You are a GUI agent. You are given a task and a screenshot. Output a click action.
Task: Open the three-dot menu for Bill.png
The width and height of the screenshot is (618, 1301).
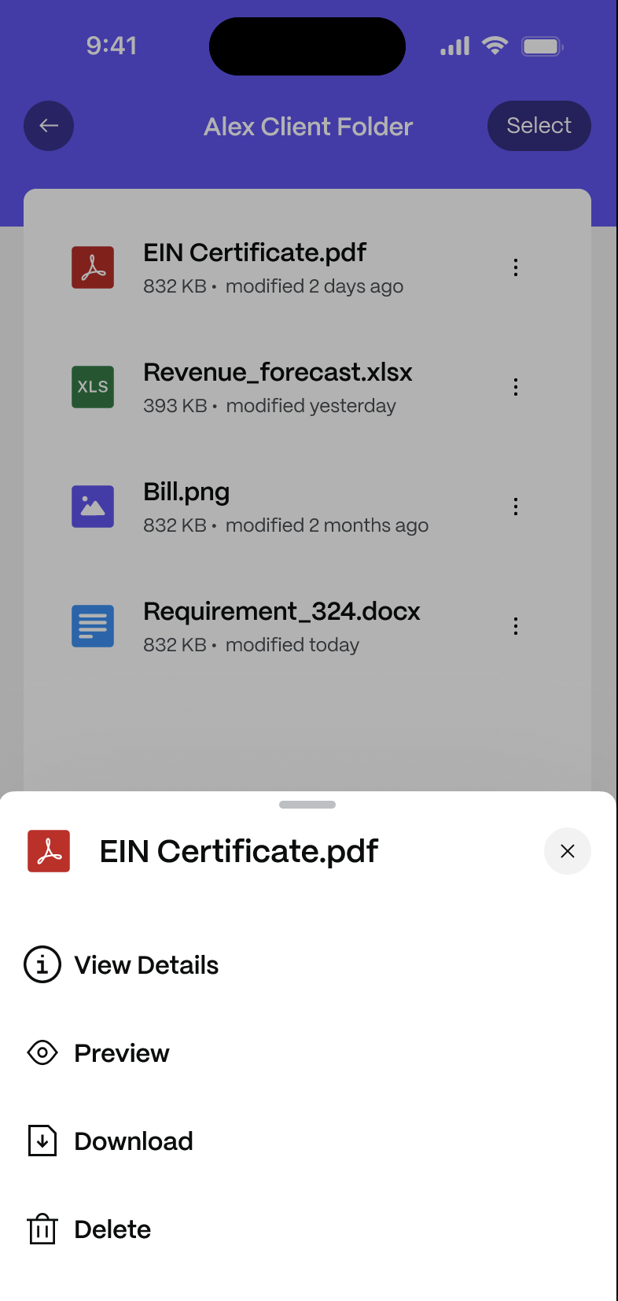516,507
